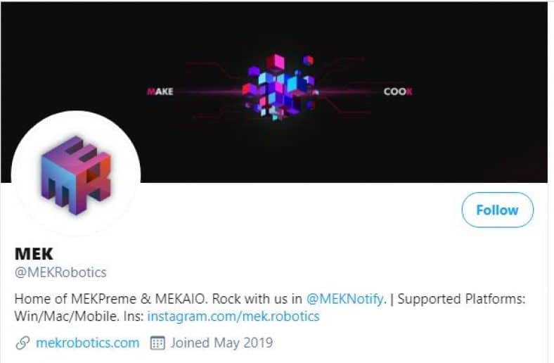Open the @MEKNotify mention link

(344, 299)
